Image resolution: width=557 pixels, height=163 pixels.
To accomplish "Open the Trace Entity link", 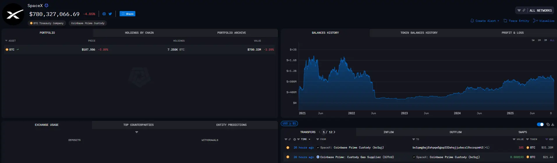I will (519, 21).
